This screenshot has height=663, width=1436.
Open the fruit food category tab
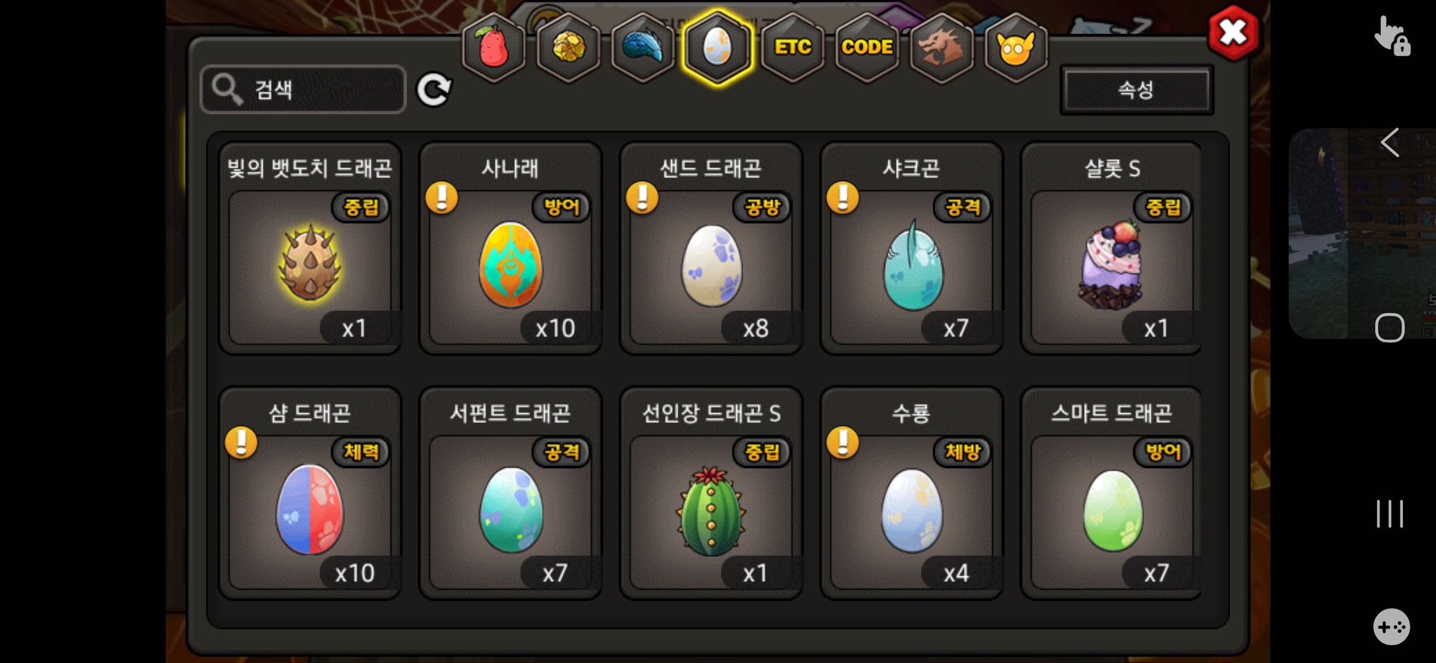coord(494,47)
